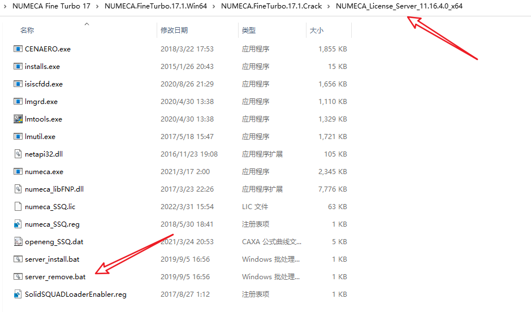This screenshot has height=312, width=531.
Task: Select the file name installs.exe
Action: coord(42,66)
